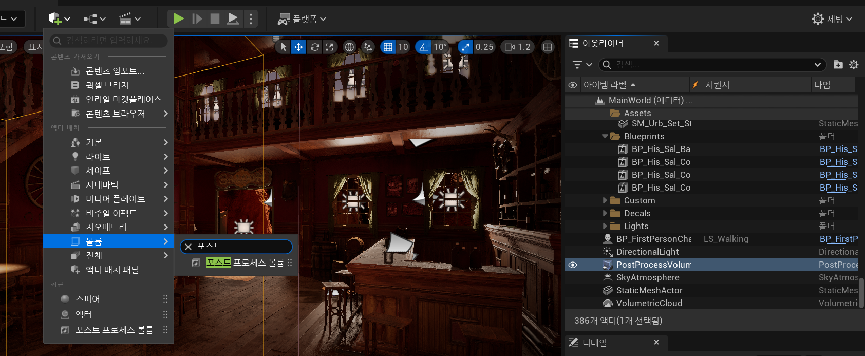Image resolution: width=865 pixels, height=356 pixels.
Task: Click the eject play button
Action: tap(233, 19)
